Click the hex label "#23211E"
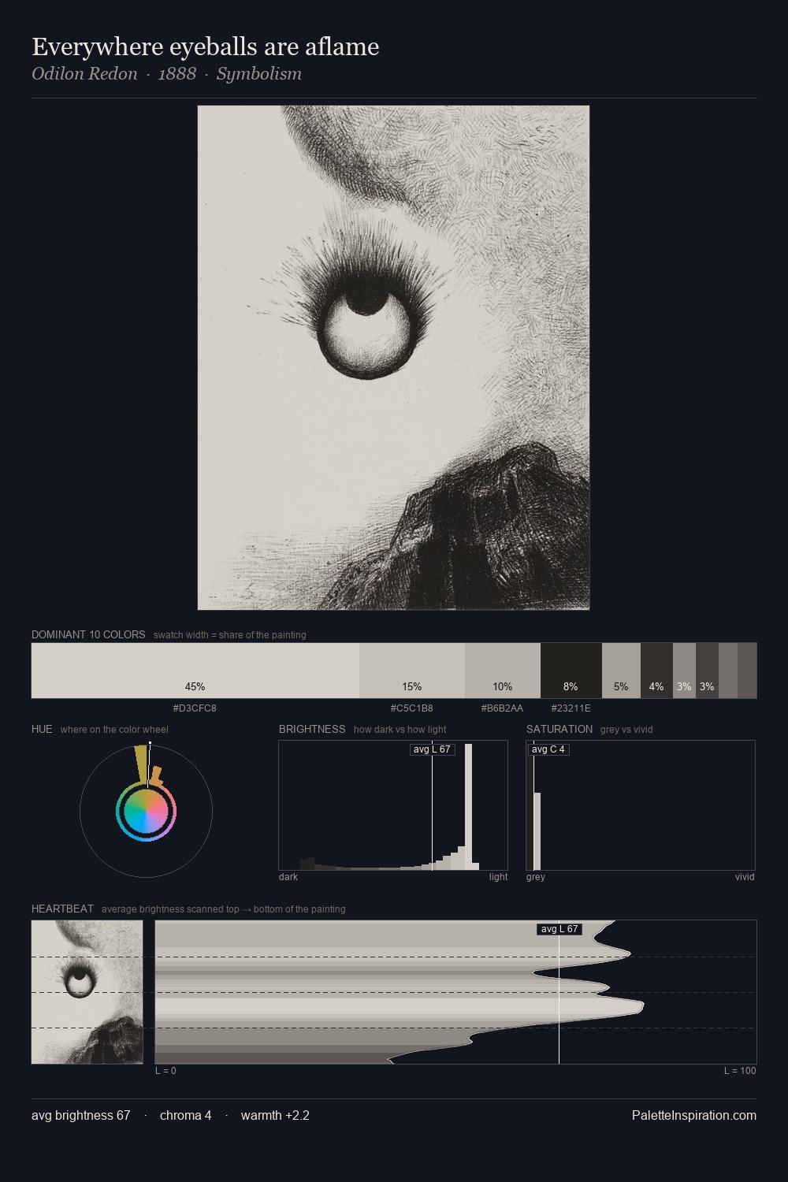 point(571,708)
